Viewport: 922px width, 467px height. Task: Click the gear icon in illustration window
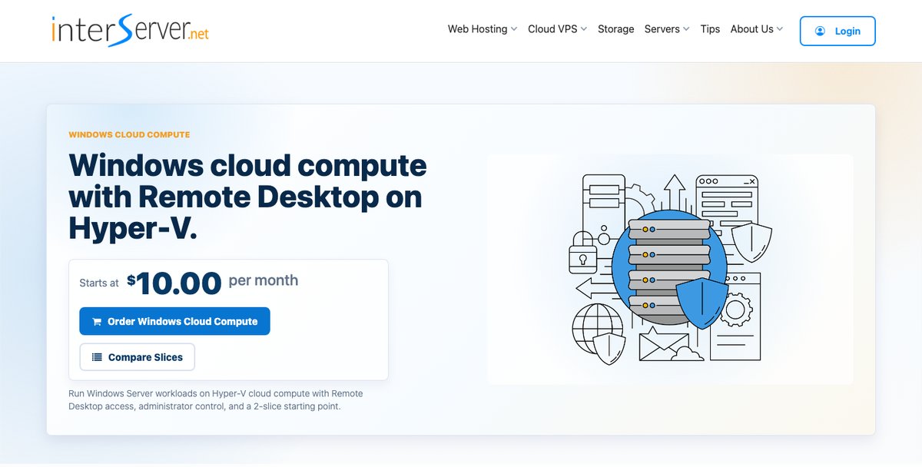click(735, 310)
